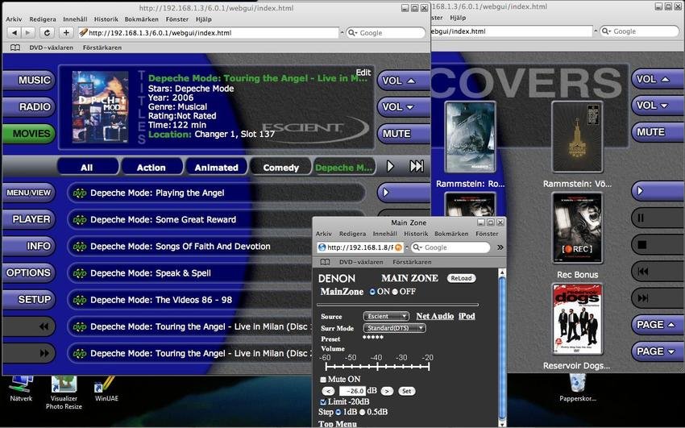The width and height of the screenshot is (685, 428).
Task: Click the MUTE button in front Escient window
Action: click(403, 134)
